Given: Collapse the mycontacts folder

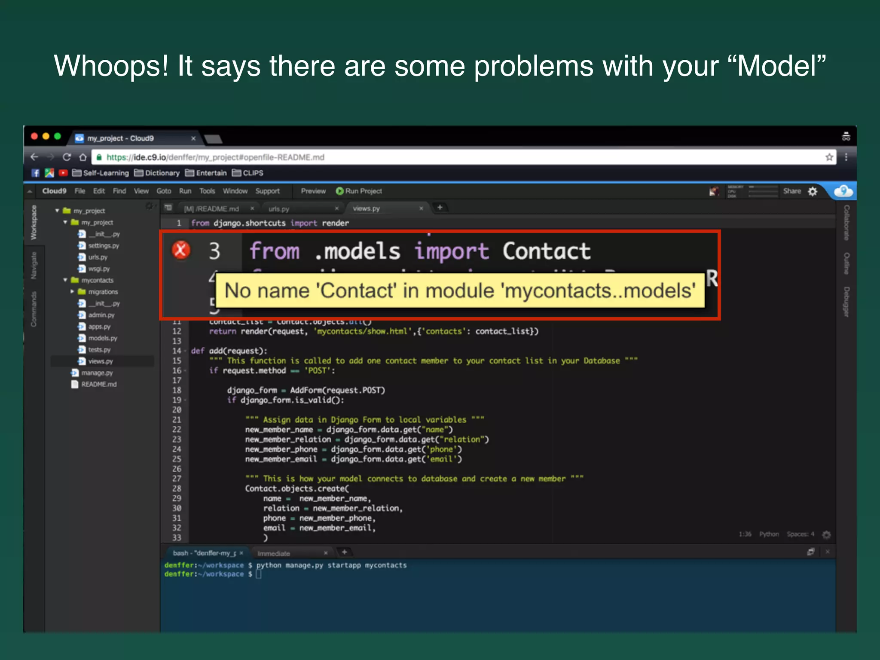Looking at the screenshot, I should (65, 280).
